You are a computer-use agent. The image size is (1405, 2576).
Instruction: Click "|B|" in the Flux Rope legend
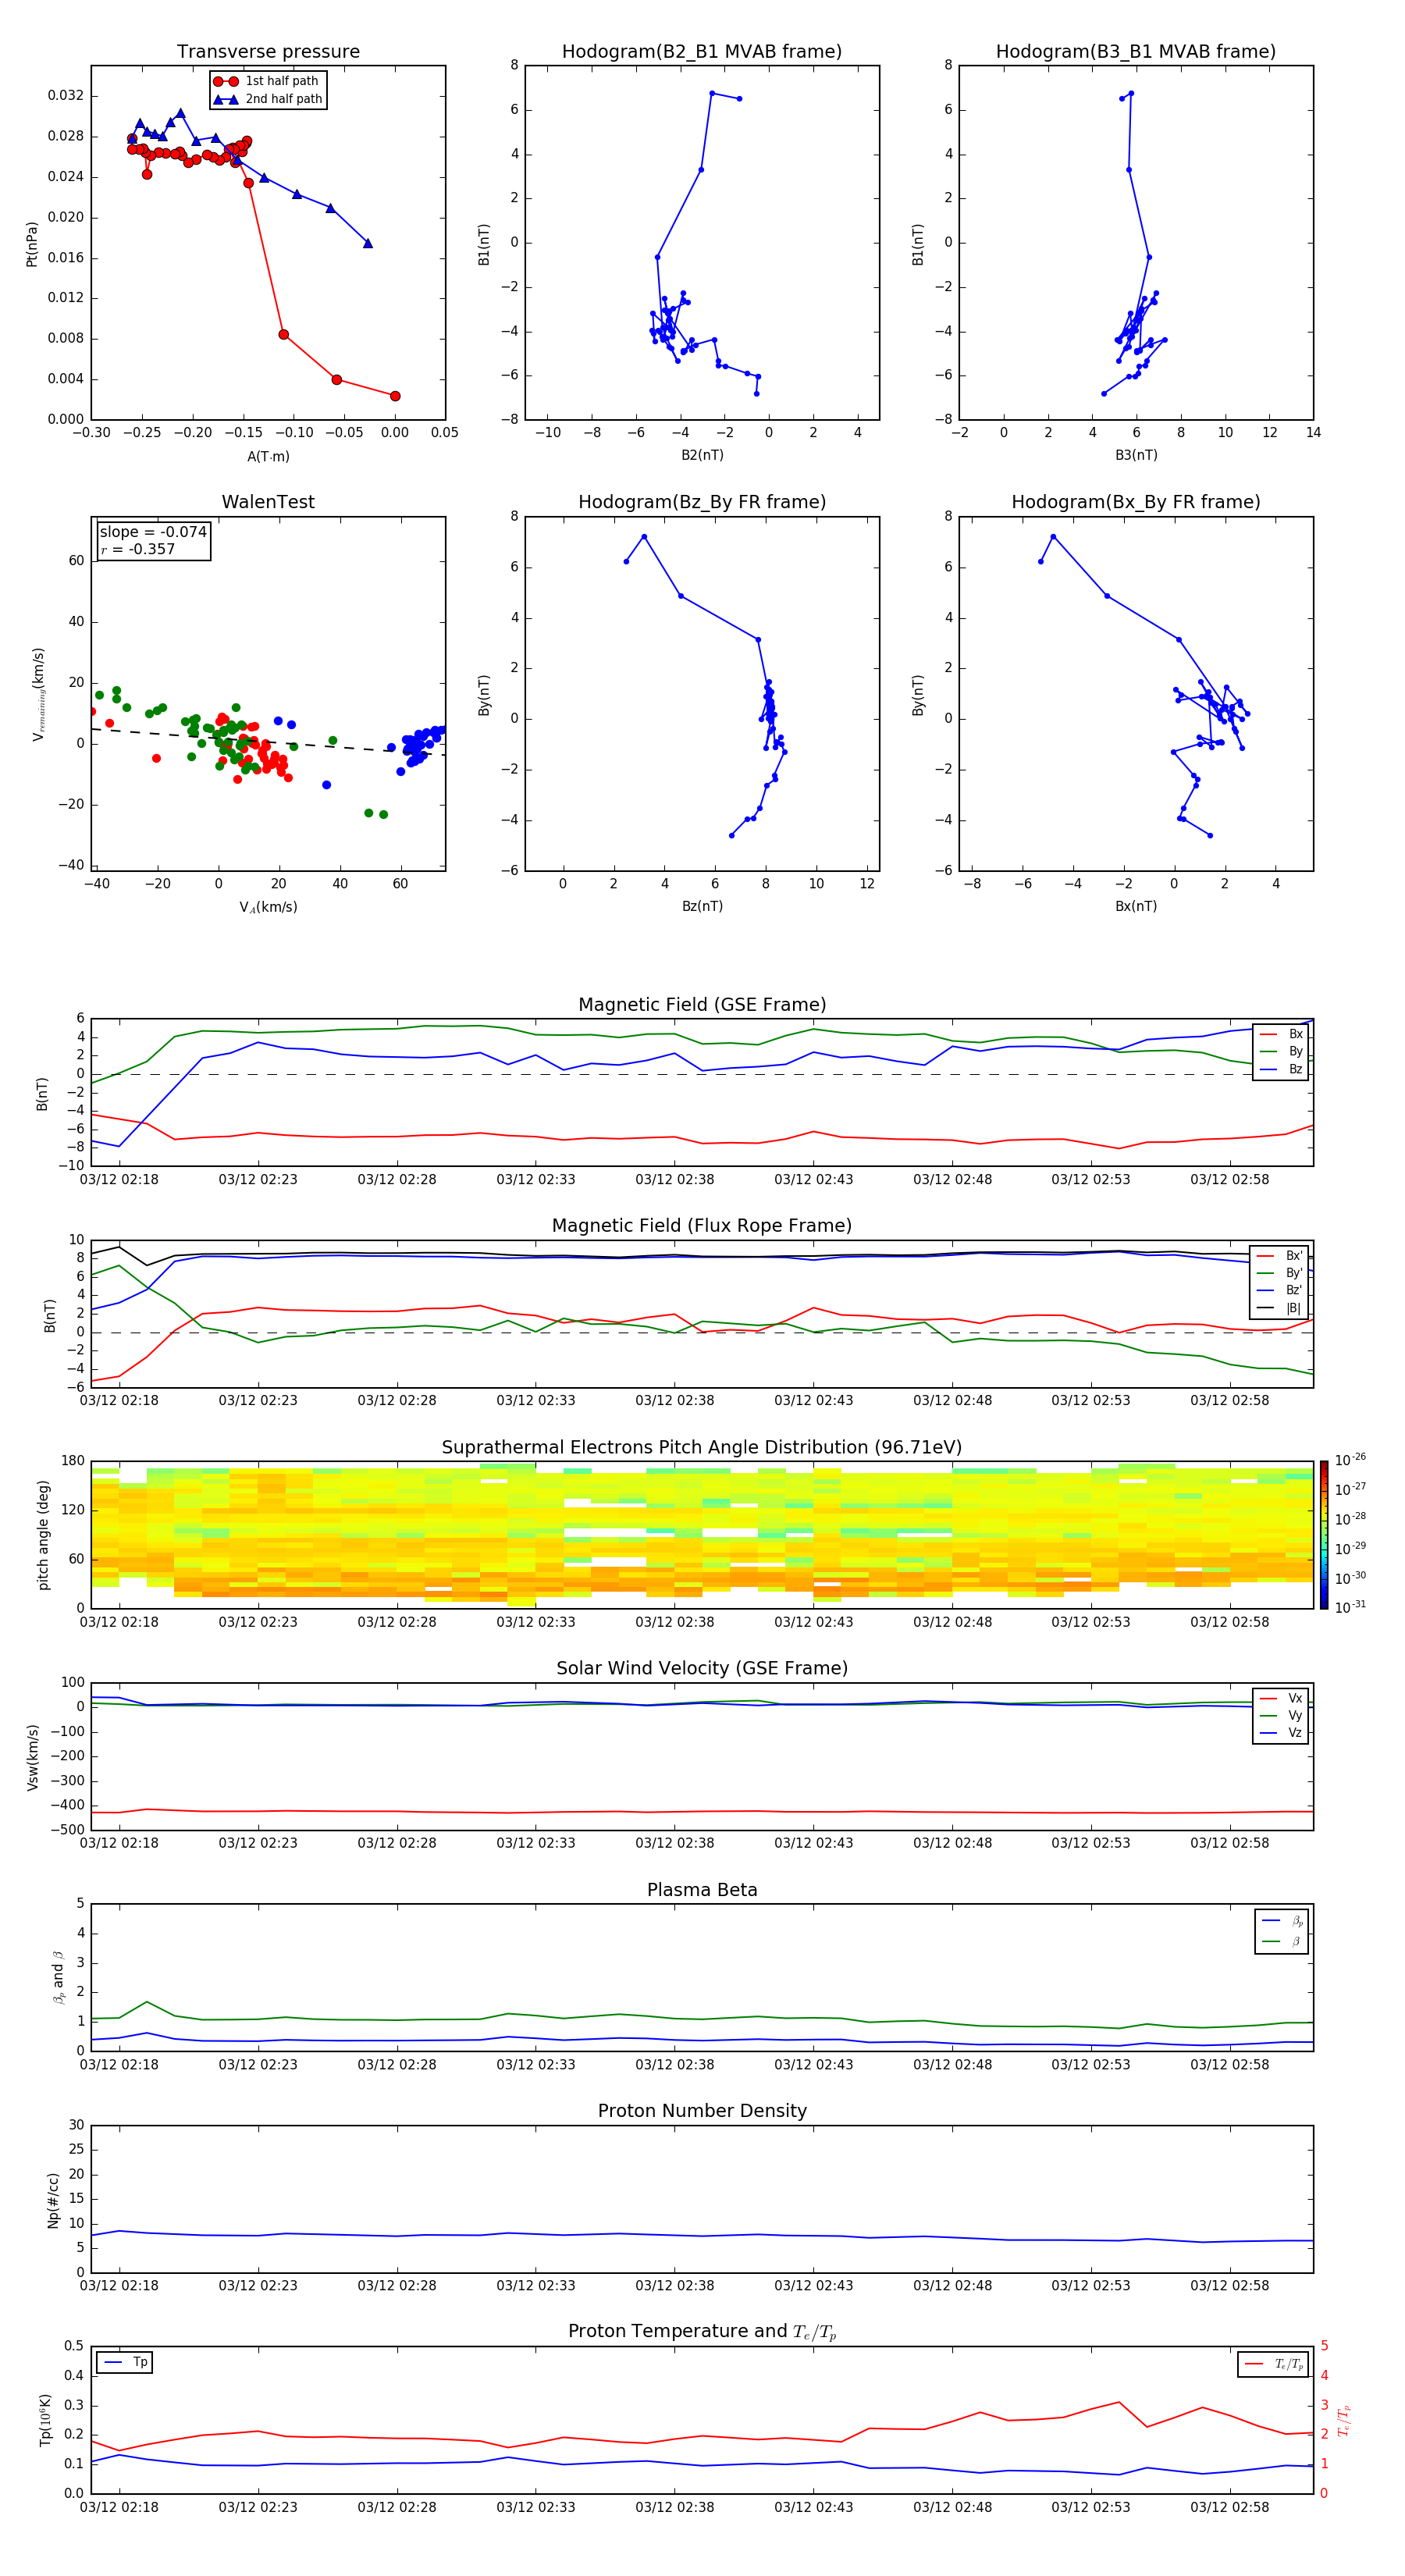point(1281,1308)
